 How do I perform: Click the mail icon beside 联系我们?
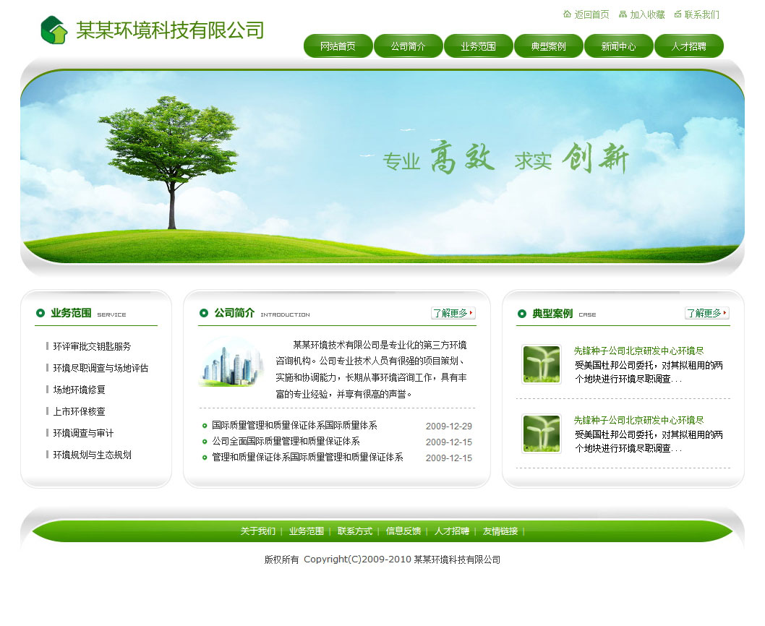[x=678, y=14]
